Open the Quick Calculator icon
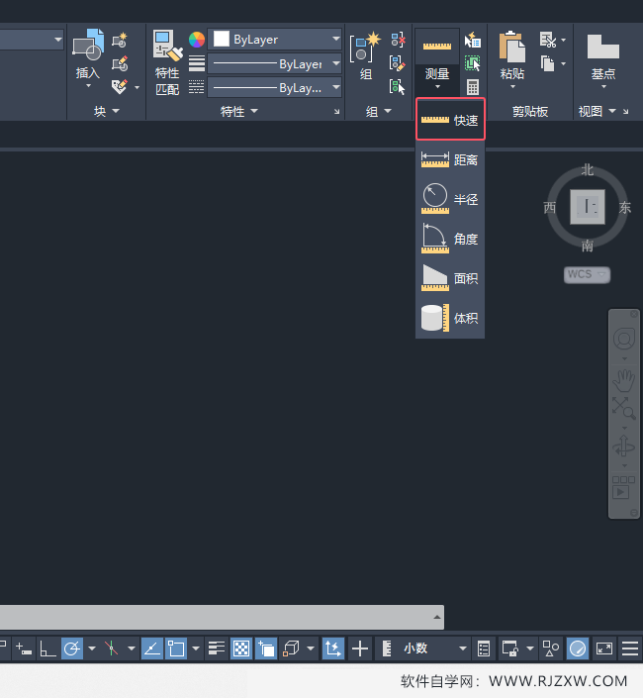Image resolution: width=643 pixels, height=698 pixels. (x=473, y=87)
